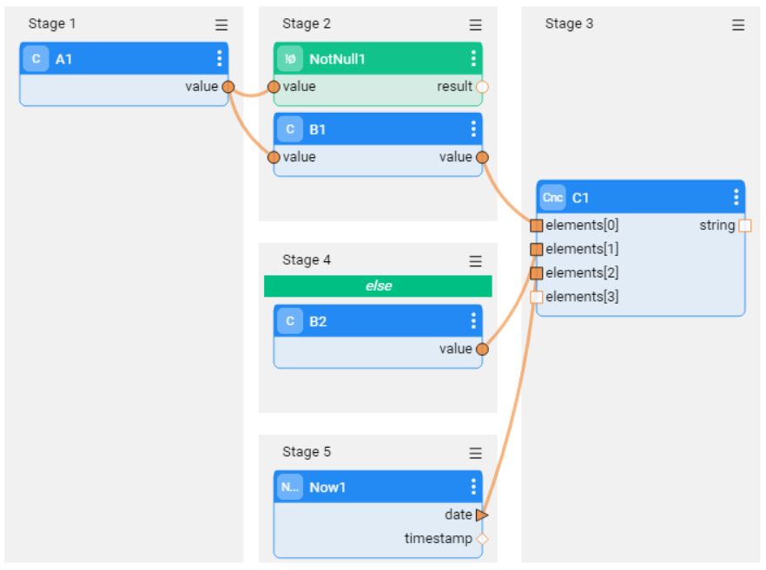Select the Stage 3 title label
Screen dimensions: 766x570
click(569, 23)
